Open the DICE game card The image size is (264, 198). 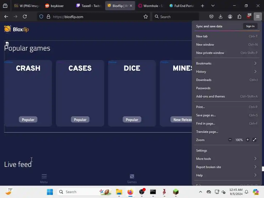click(x=132, y=93)
